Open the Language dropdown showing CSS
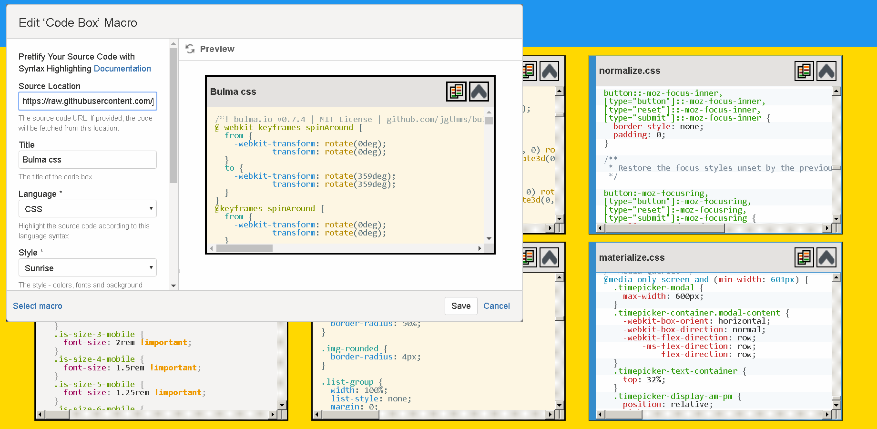This screenshot has height=429, width=877. [88, 209]
